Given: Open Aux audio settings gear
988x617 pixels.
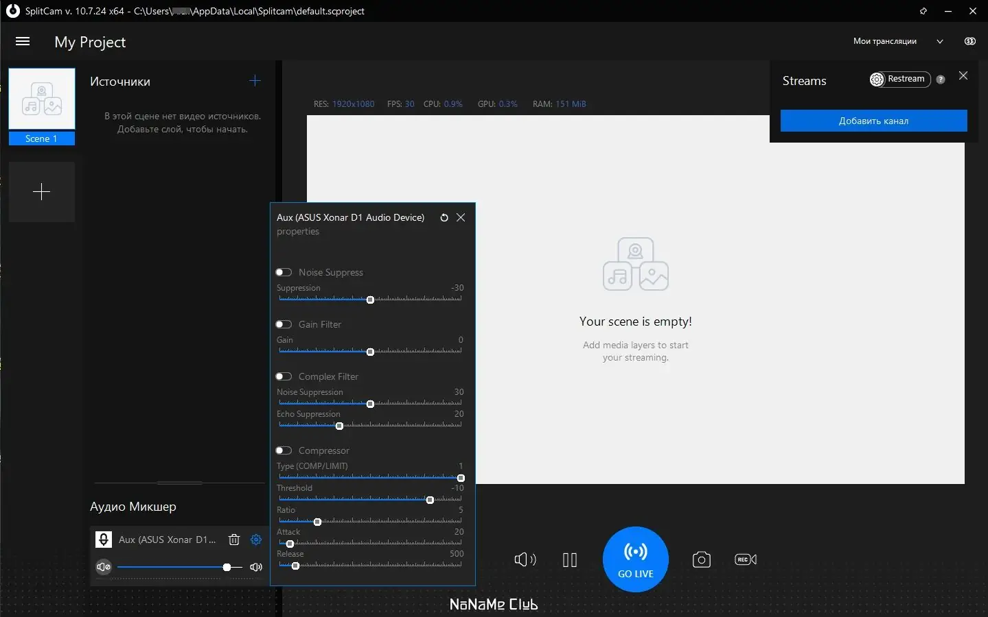Looking at the screenshot, I should click(256, 540).
